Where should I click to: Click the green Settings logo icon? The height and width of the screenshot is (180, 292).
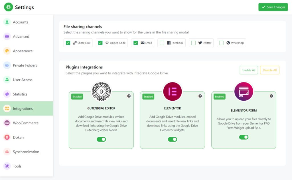(8, 7)
